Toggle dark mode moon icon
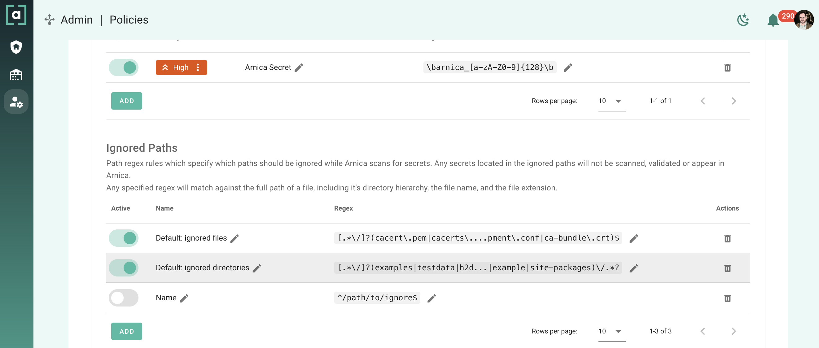 (743, 20)
